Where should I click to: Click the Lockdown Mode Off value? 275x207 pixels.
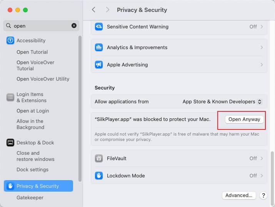tap(253, 176)
